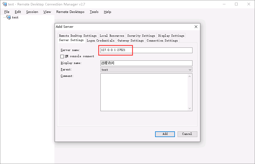Select the Server Settings tab
The image size is (255, 164).
71,40
